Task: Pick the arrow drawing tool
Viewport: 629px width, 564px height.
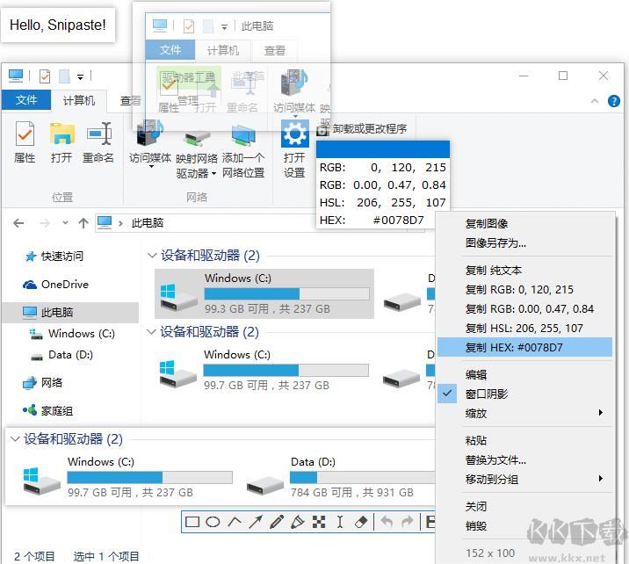Action: click(255, 522)
